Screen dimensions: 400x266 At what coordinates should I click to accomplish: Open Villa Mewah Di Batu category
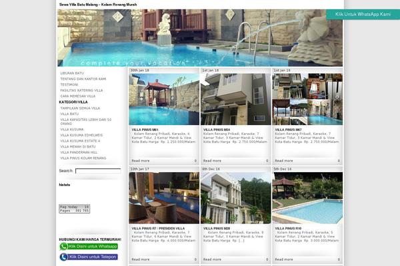[x=78, y=146]
